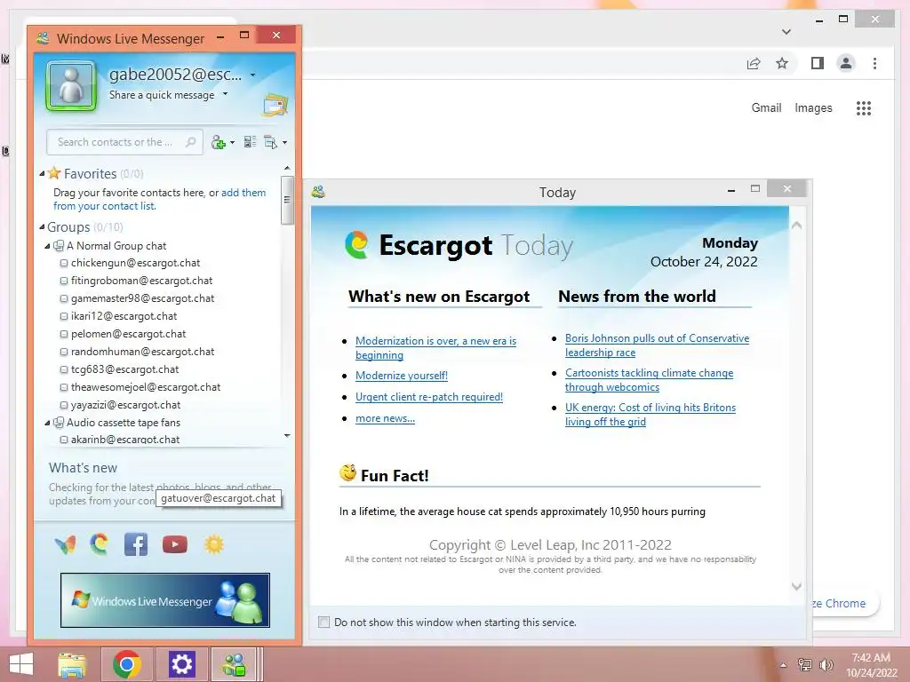The width and height of the screenshot is (910, 682).
Task: Open the gabe20052 account status dropdown
Action: pyautogui.click(x=253, y=75)
